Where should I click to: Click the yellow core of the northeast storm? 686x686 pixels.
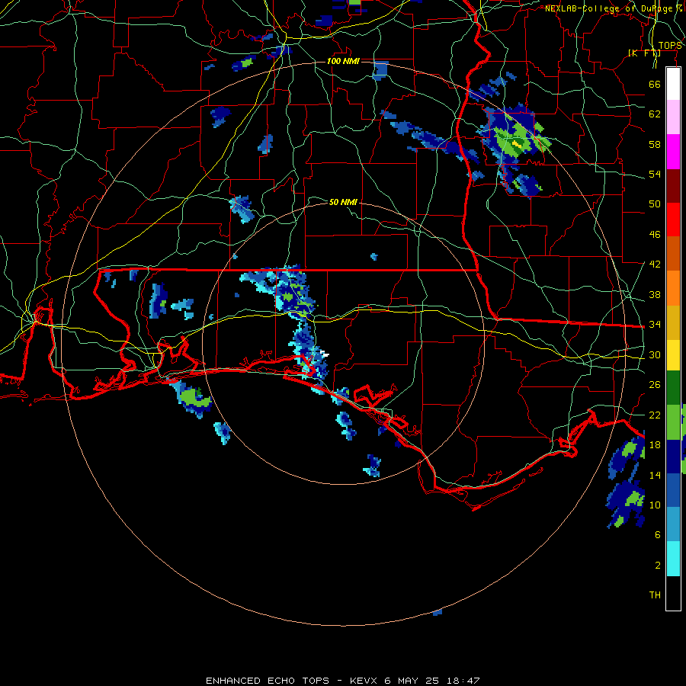click(x=517, y=143)
